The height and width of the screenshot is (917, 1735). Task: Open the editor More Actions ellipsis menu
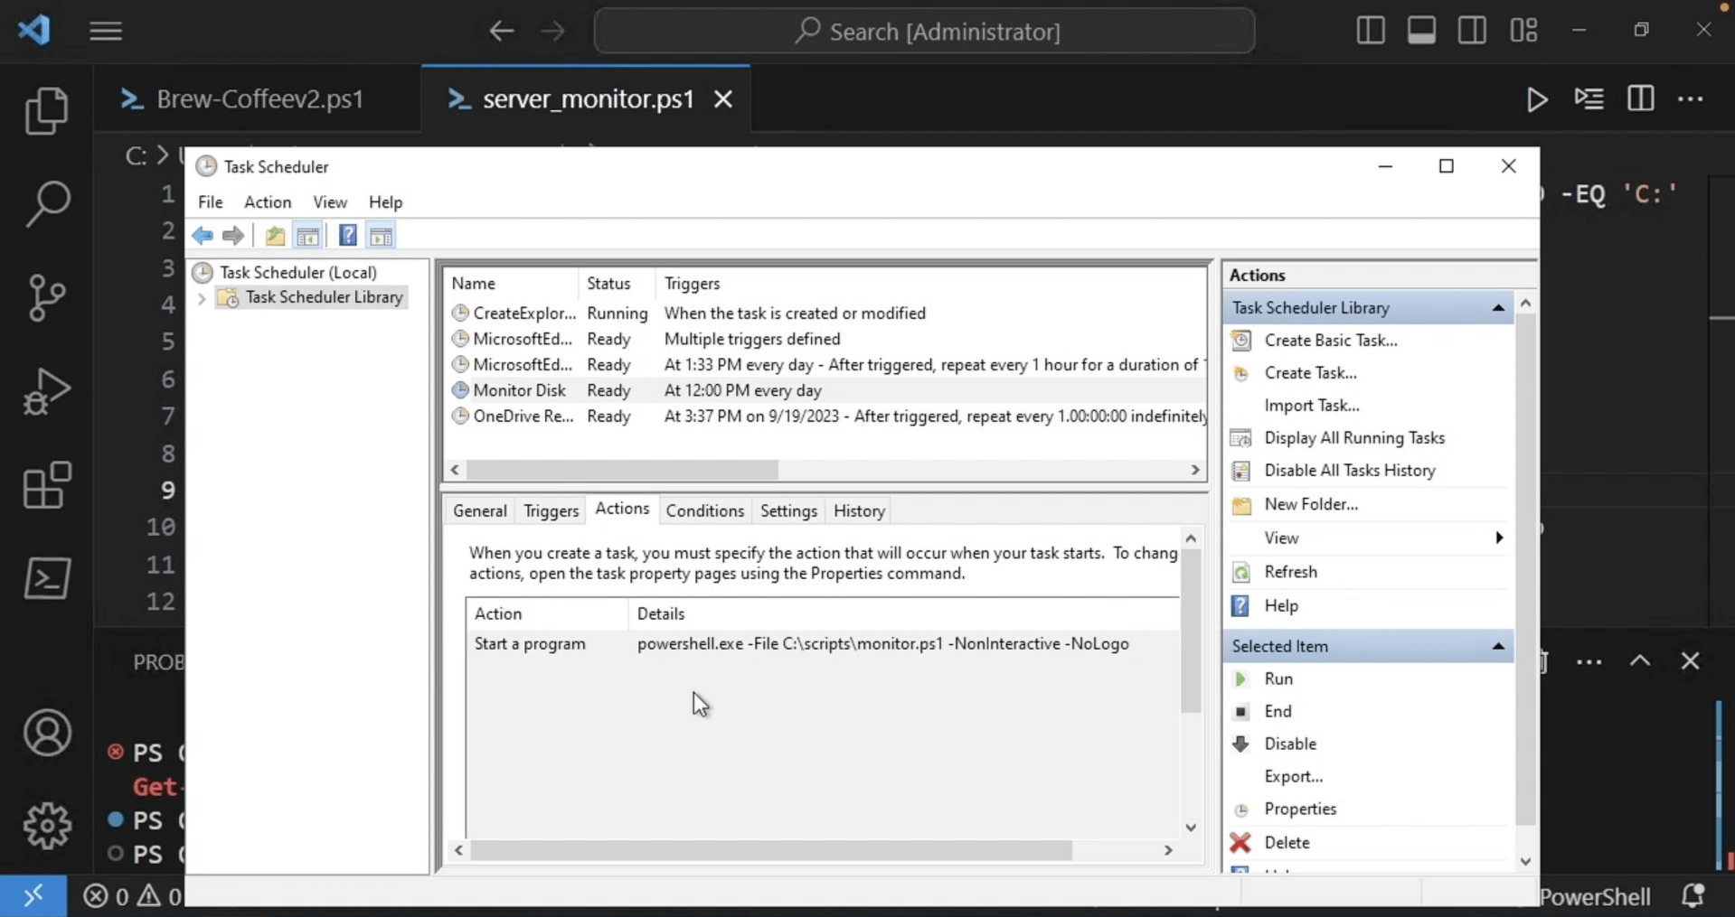click(x=1690, y=98)
